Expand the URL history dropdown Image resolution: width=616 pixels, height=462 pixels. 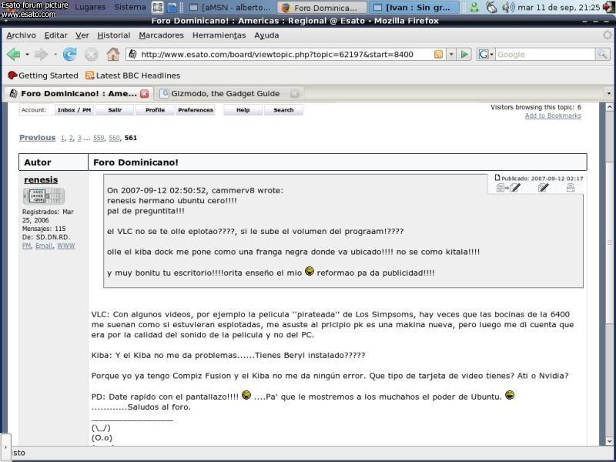(450, 55)
